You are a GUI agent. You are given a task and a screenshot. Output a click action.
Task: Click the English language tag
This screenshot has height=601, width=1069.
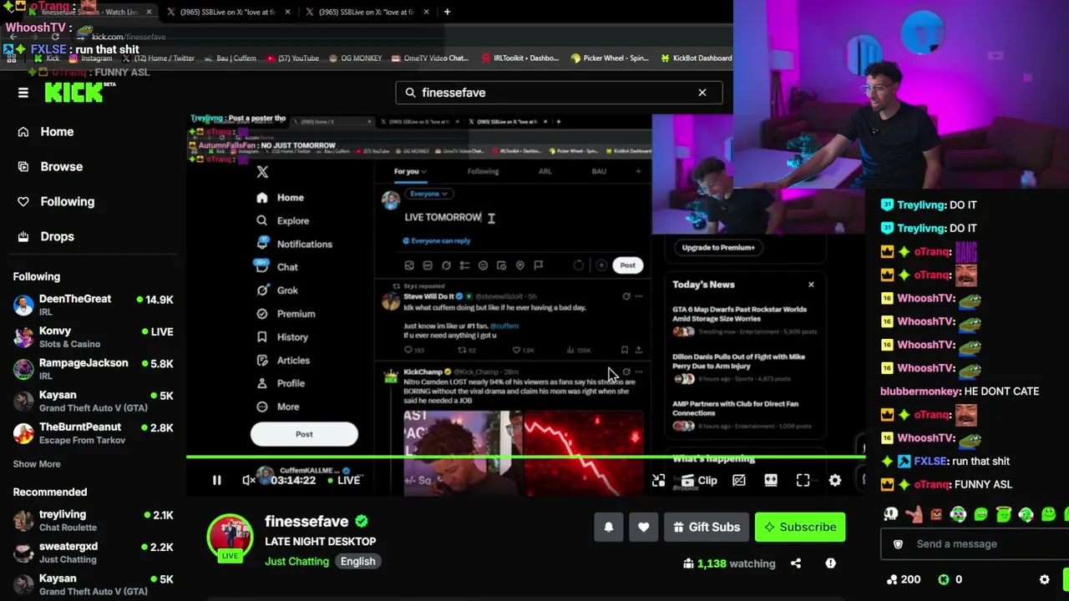(x=357, y=562)
